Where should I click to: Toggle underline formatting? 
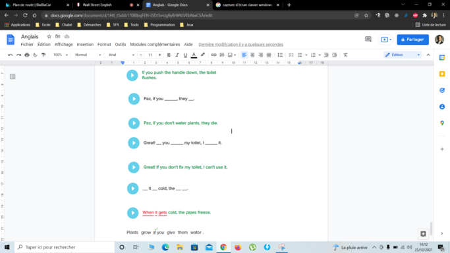(185, 55)
